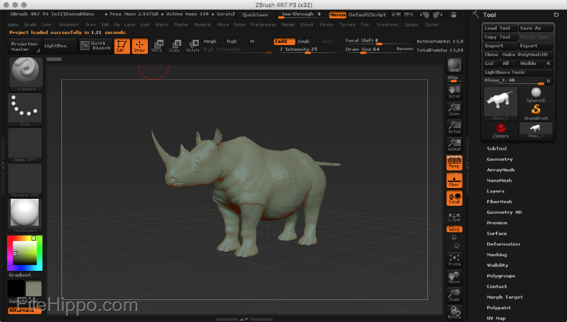Open the Brush menu

pos(30,24)
